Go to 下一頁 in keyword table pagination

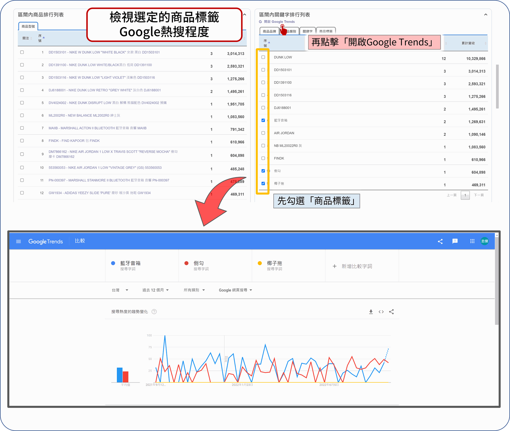(x=479, y=195)
